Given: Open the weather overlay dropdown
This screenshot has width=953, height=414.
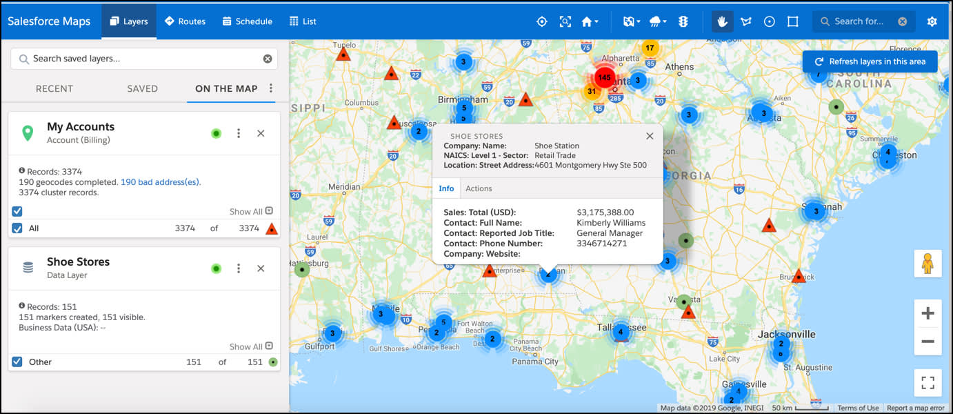Looking at the screenshot, I should [659, 21].
